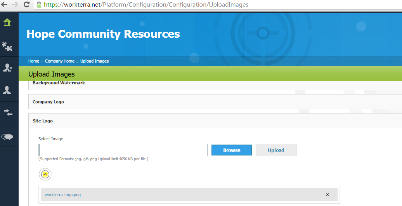Click the Supported Formats hint text
402x206 pixels.
point(93,159)
